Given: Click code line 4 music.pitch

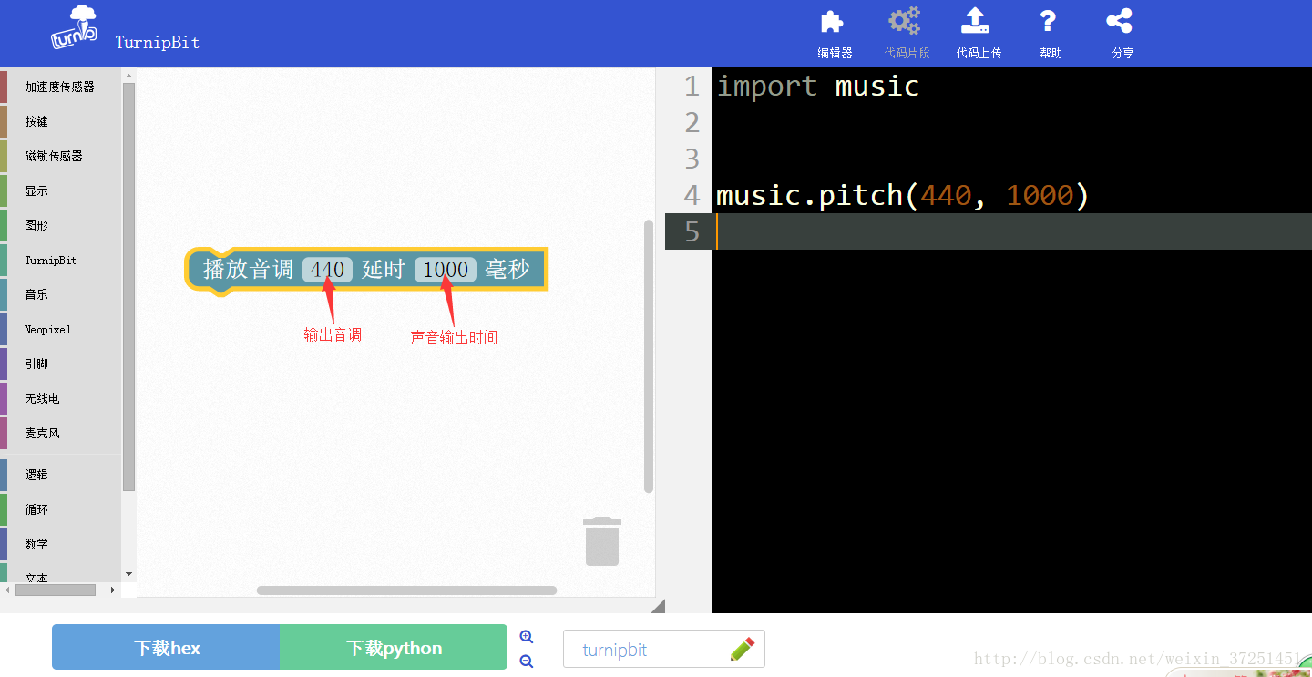Looking at the screenshot, I should [902, 195].
